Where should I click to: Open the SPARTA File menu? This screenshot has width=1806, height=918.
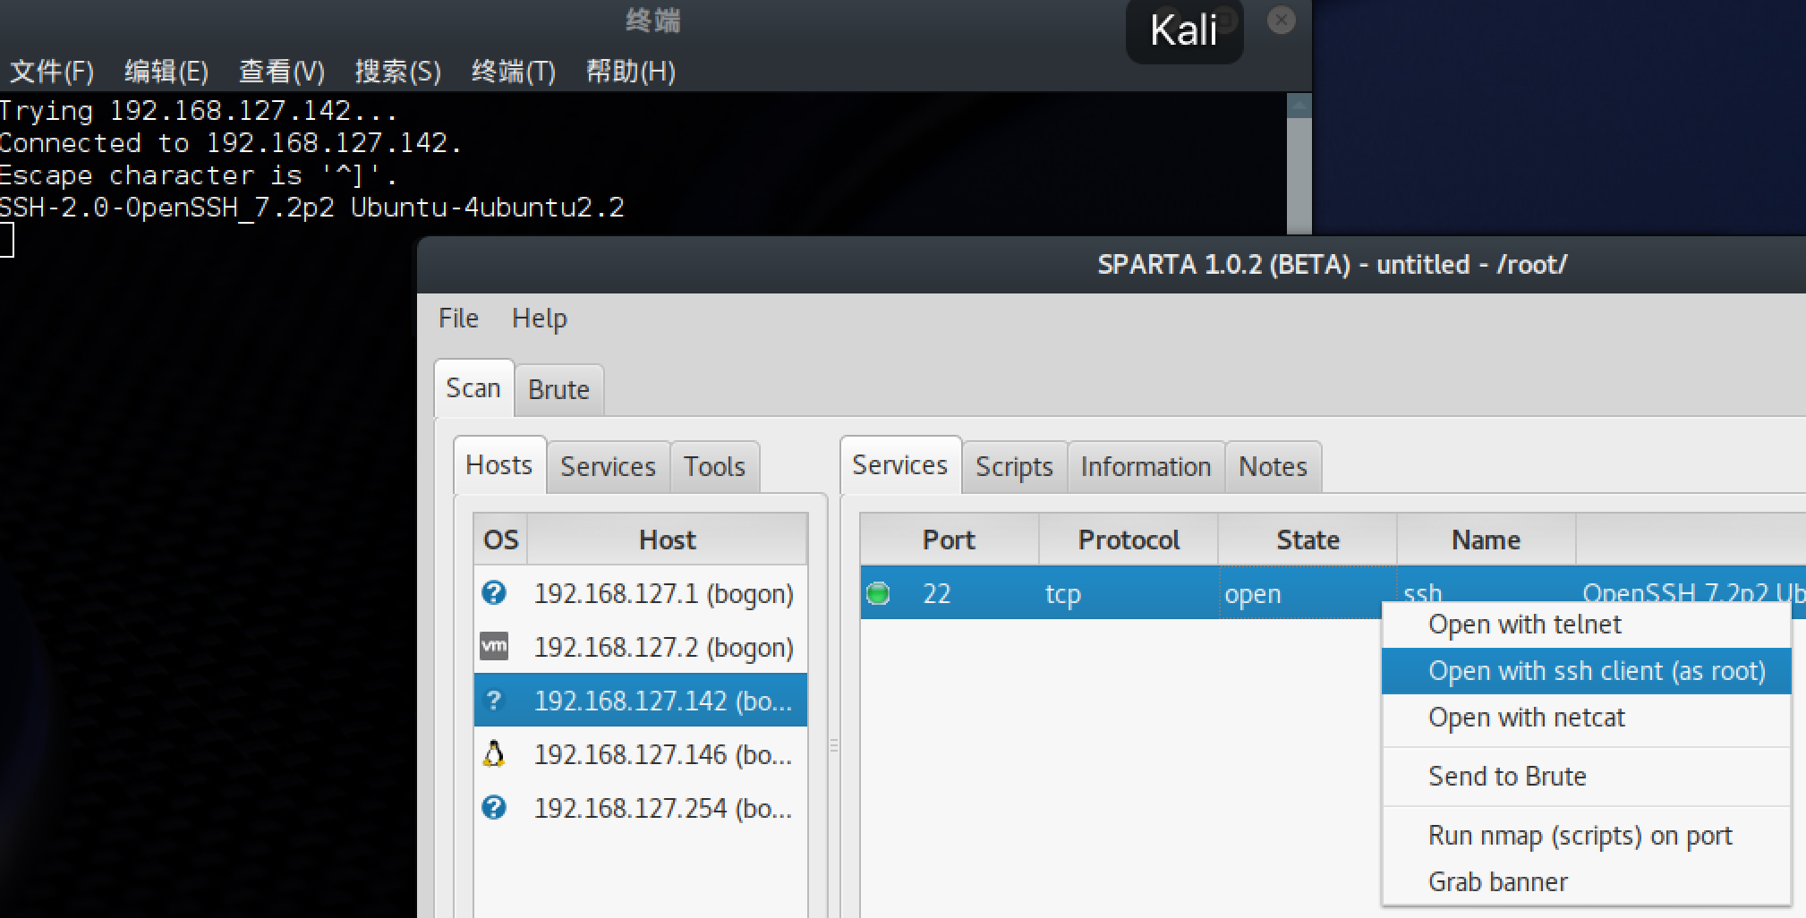[x=458, y=319]
